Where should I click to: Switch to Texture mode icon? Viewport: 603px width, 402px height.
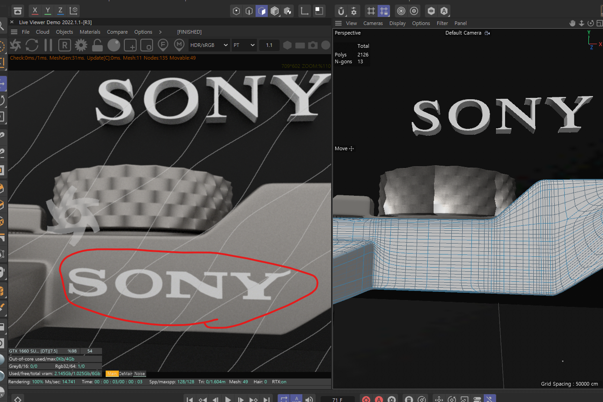pyautogui.click(x=287, y=11)
